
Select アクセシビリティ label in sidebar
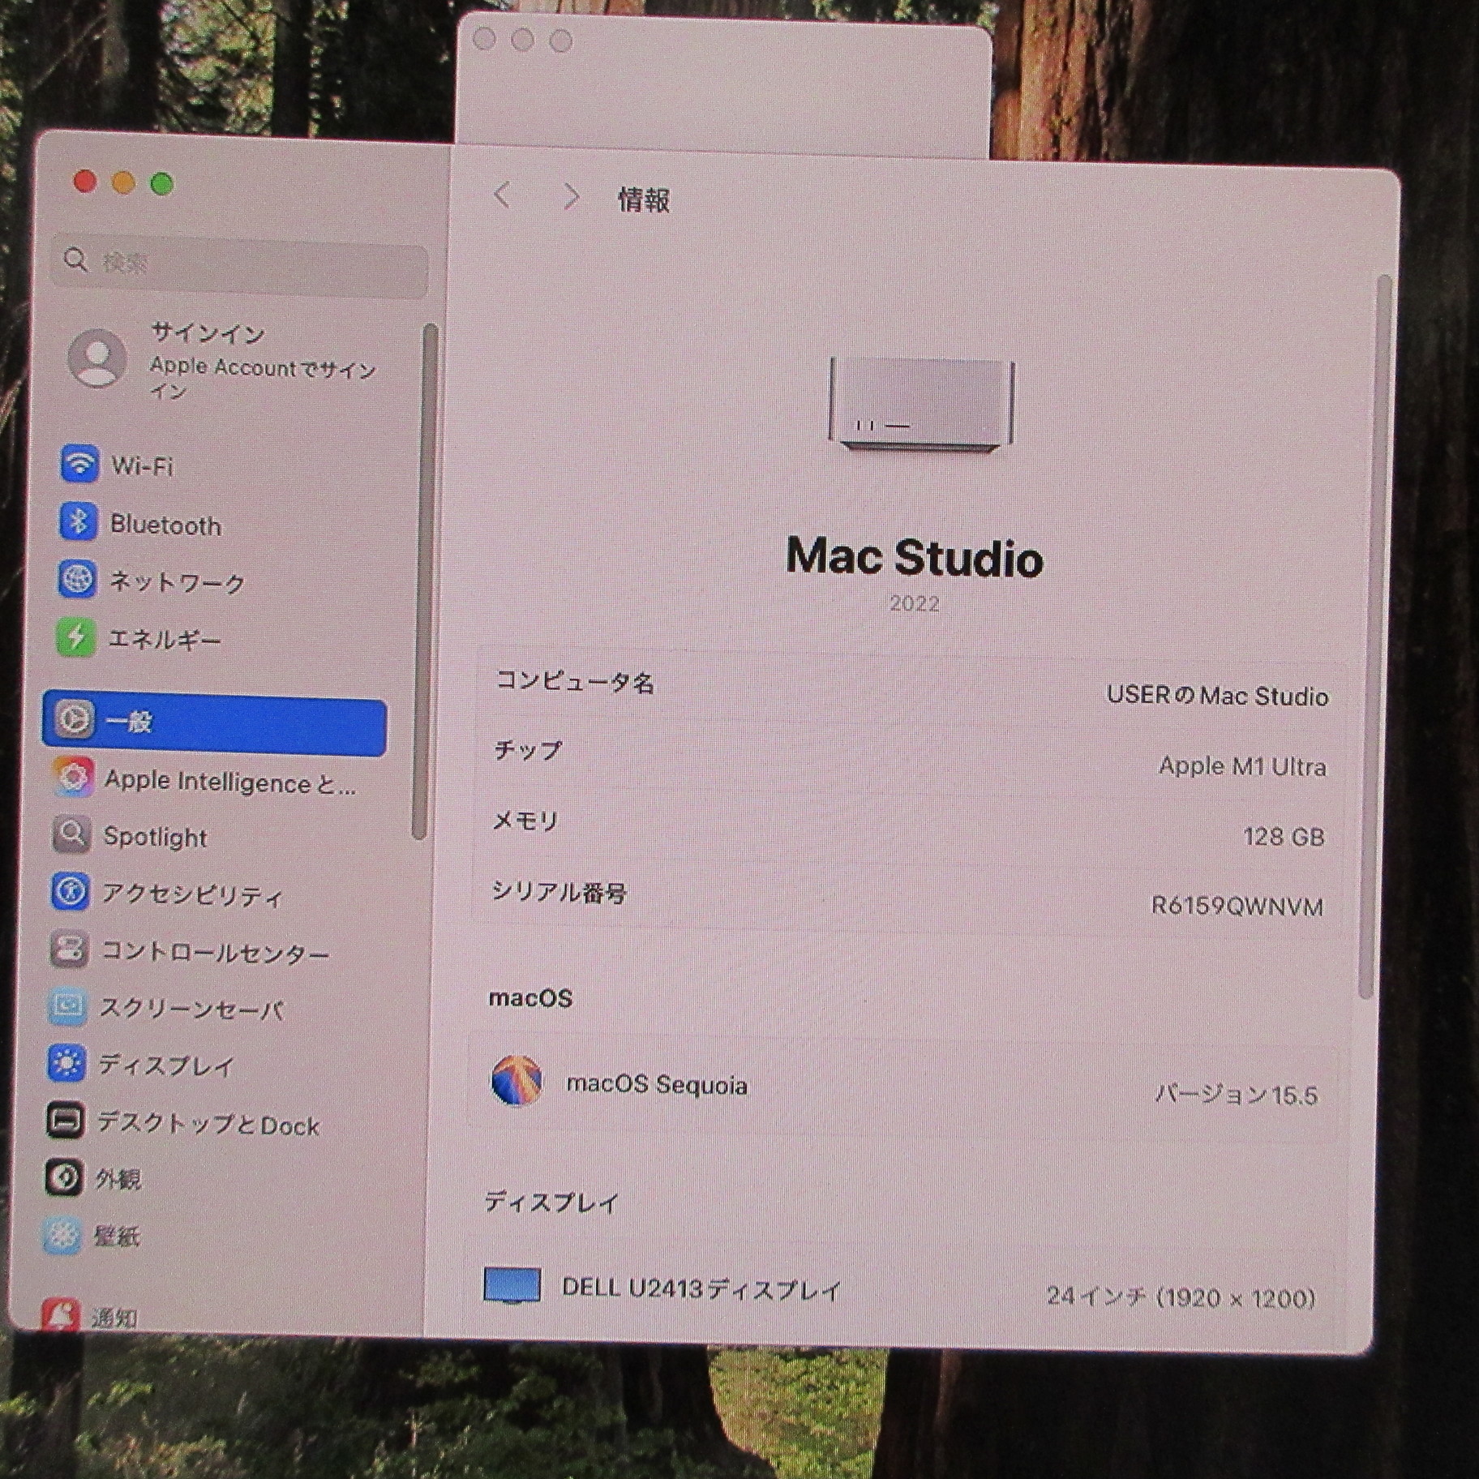tap(193, 895)
